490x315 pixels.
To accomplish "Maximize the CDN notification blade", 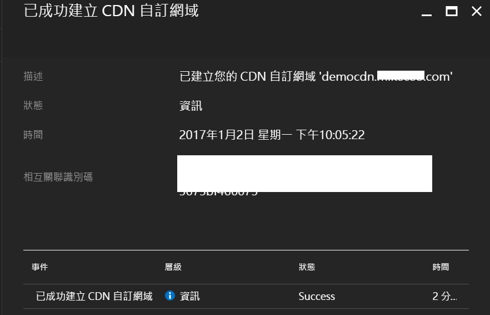I will 452,12.
